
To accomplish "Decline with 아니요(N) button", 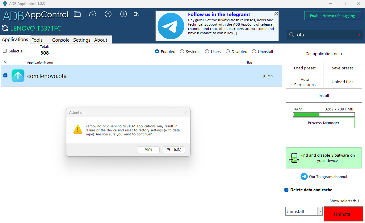I will [x=174, y=150].
